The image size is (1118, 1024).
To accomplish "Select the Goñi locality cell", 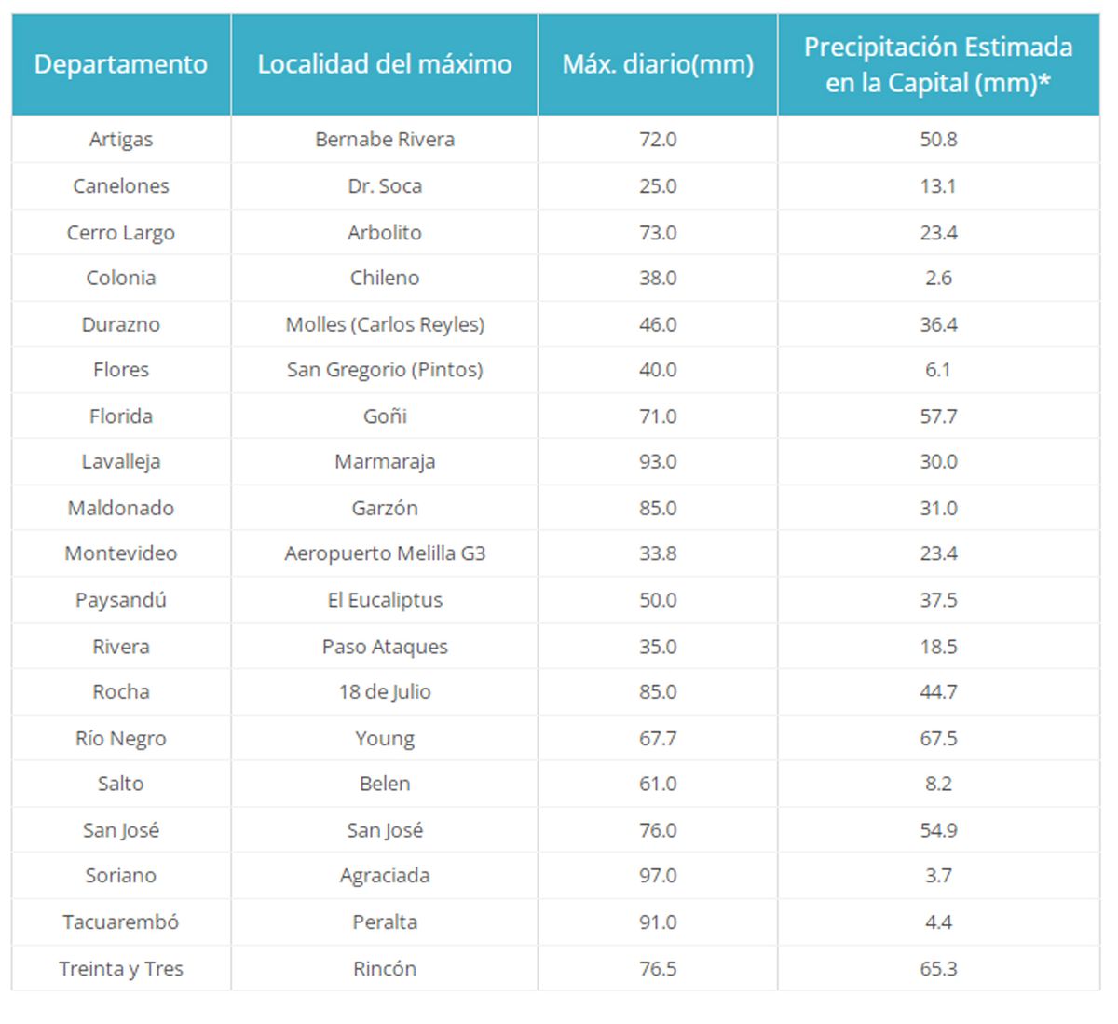I will (x=385, y=416).
